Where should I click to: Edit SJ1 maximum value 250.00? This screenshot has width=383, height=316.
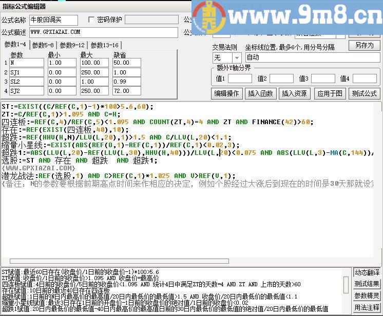[94, 72]
